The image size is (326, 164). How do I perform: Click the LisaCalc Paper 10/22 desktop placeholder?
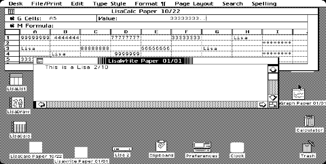[x=36, y=148]
